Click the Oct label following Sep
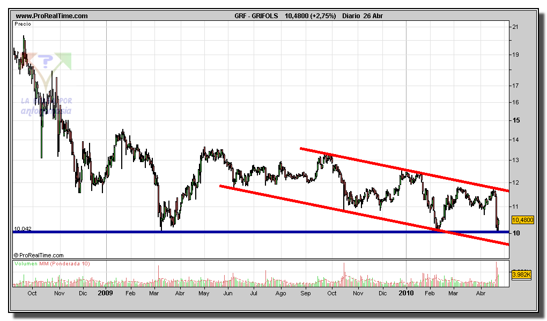 [x=332, y=294]
